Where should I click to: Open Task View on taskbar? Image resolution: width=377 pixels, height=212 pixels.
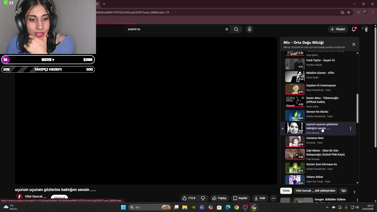[176, 207]
